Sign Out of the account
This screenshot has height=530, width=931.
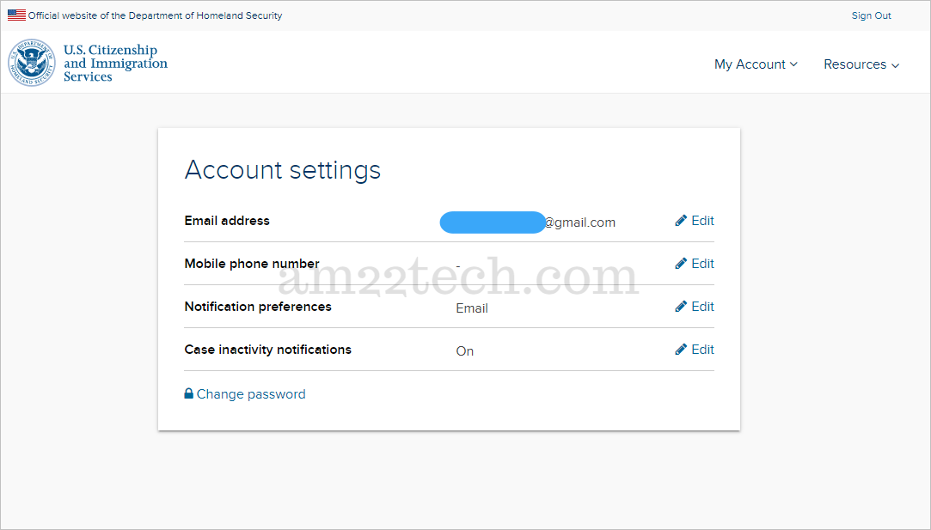click(871, 15)
